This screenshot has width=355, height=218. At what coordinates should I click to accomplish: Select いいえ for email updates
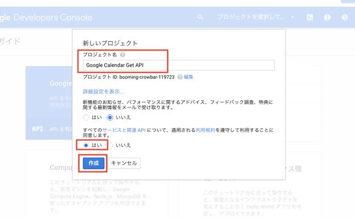[110, 117]
